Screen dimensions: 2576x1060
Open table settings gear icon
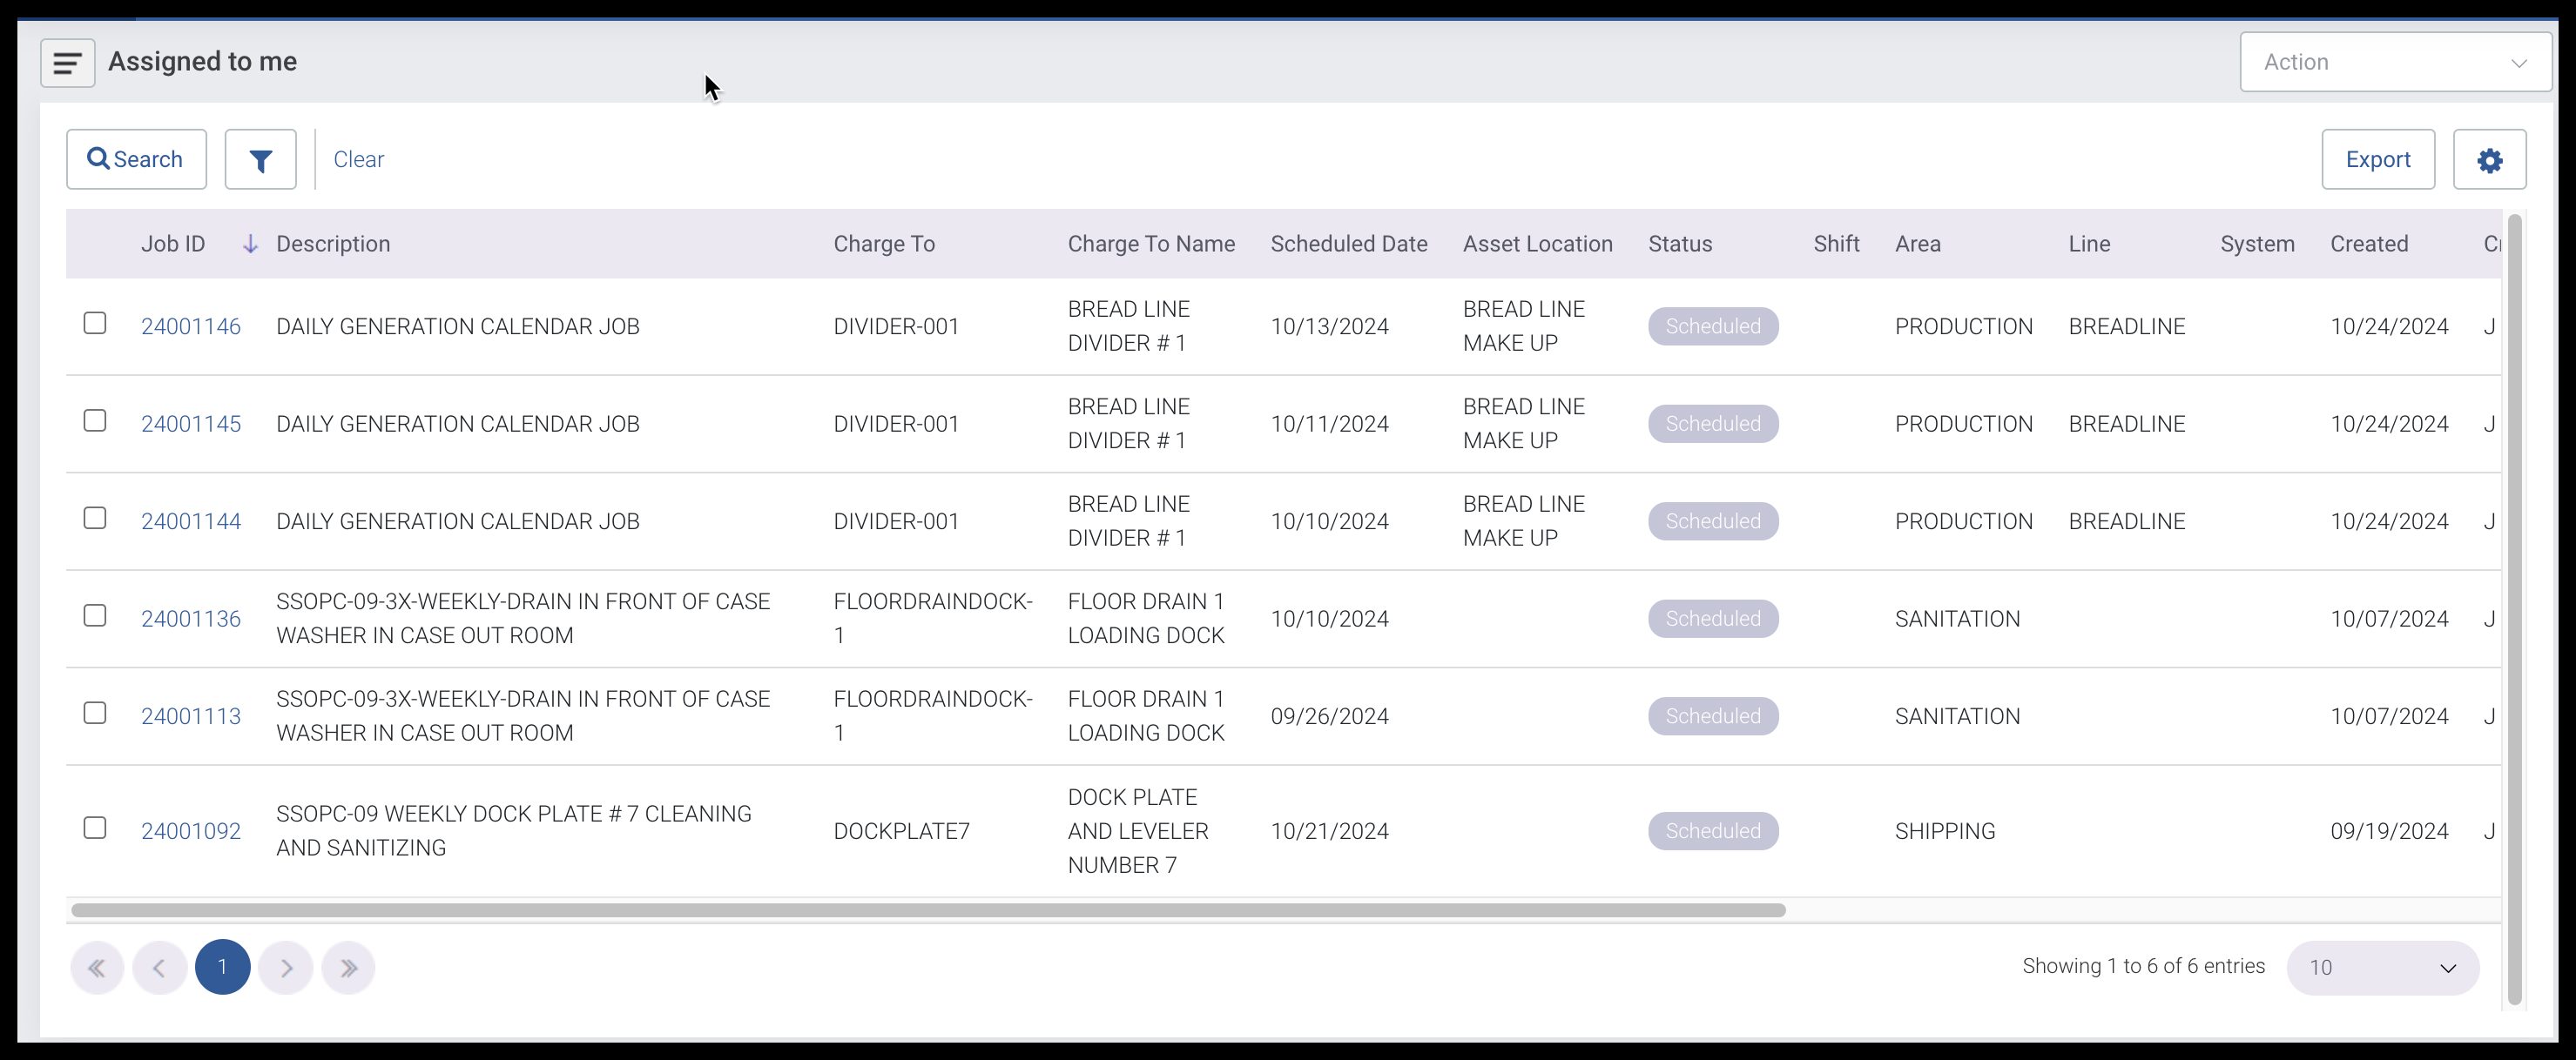click(x=2489, y=160)
